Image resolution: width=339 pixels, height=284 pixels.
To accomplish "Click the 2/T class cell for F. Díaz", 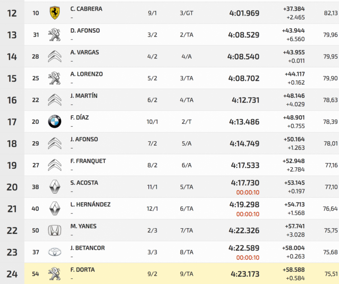I will click(187, 122).
